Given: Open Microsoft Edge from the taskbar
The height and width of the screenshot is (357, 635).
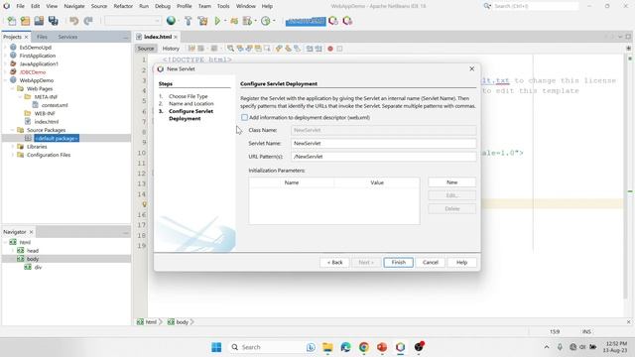Looking at the screenshot, I should (345, 347).
